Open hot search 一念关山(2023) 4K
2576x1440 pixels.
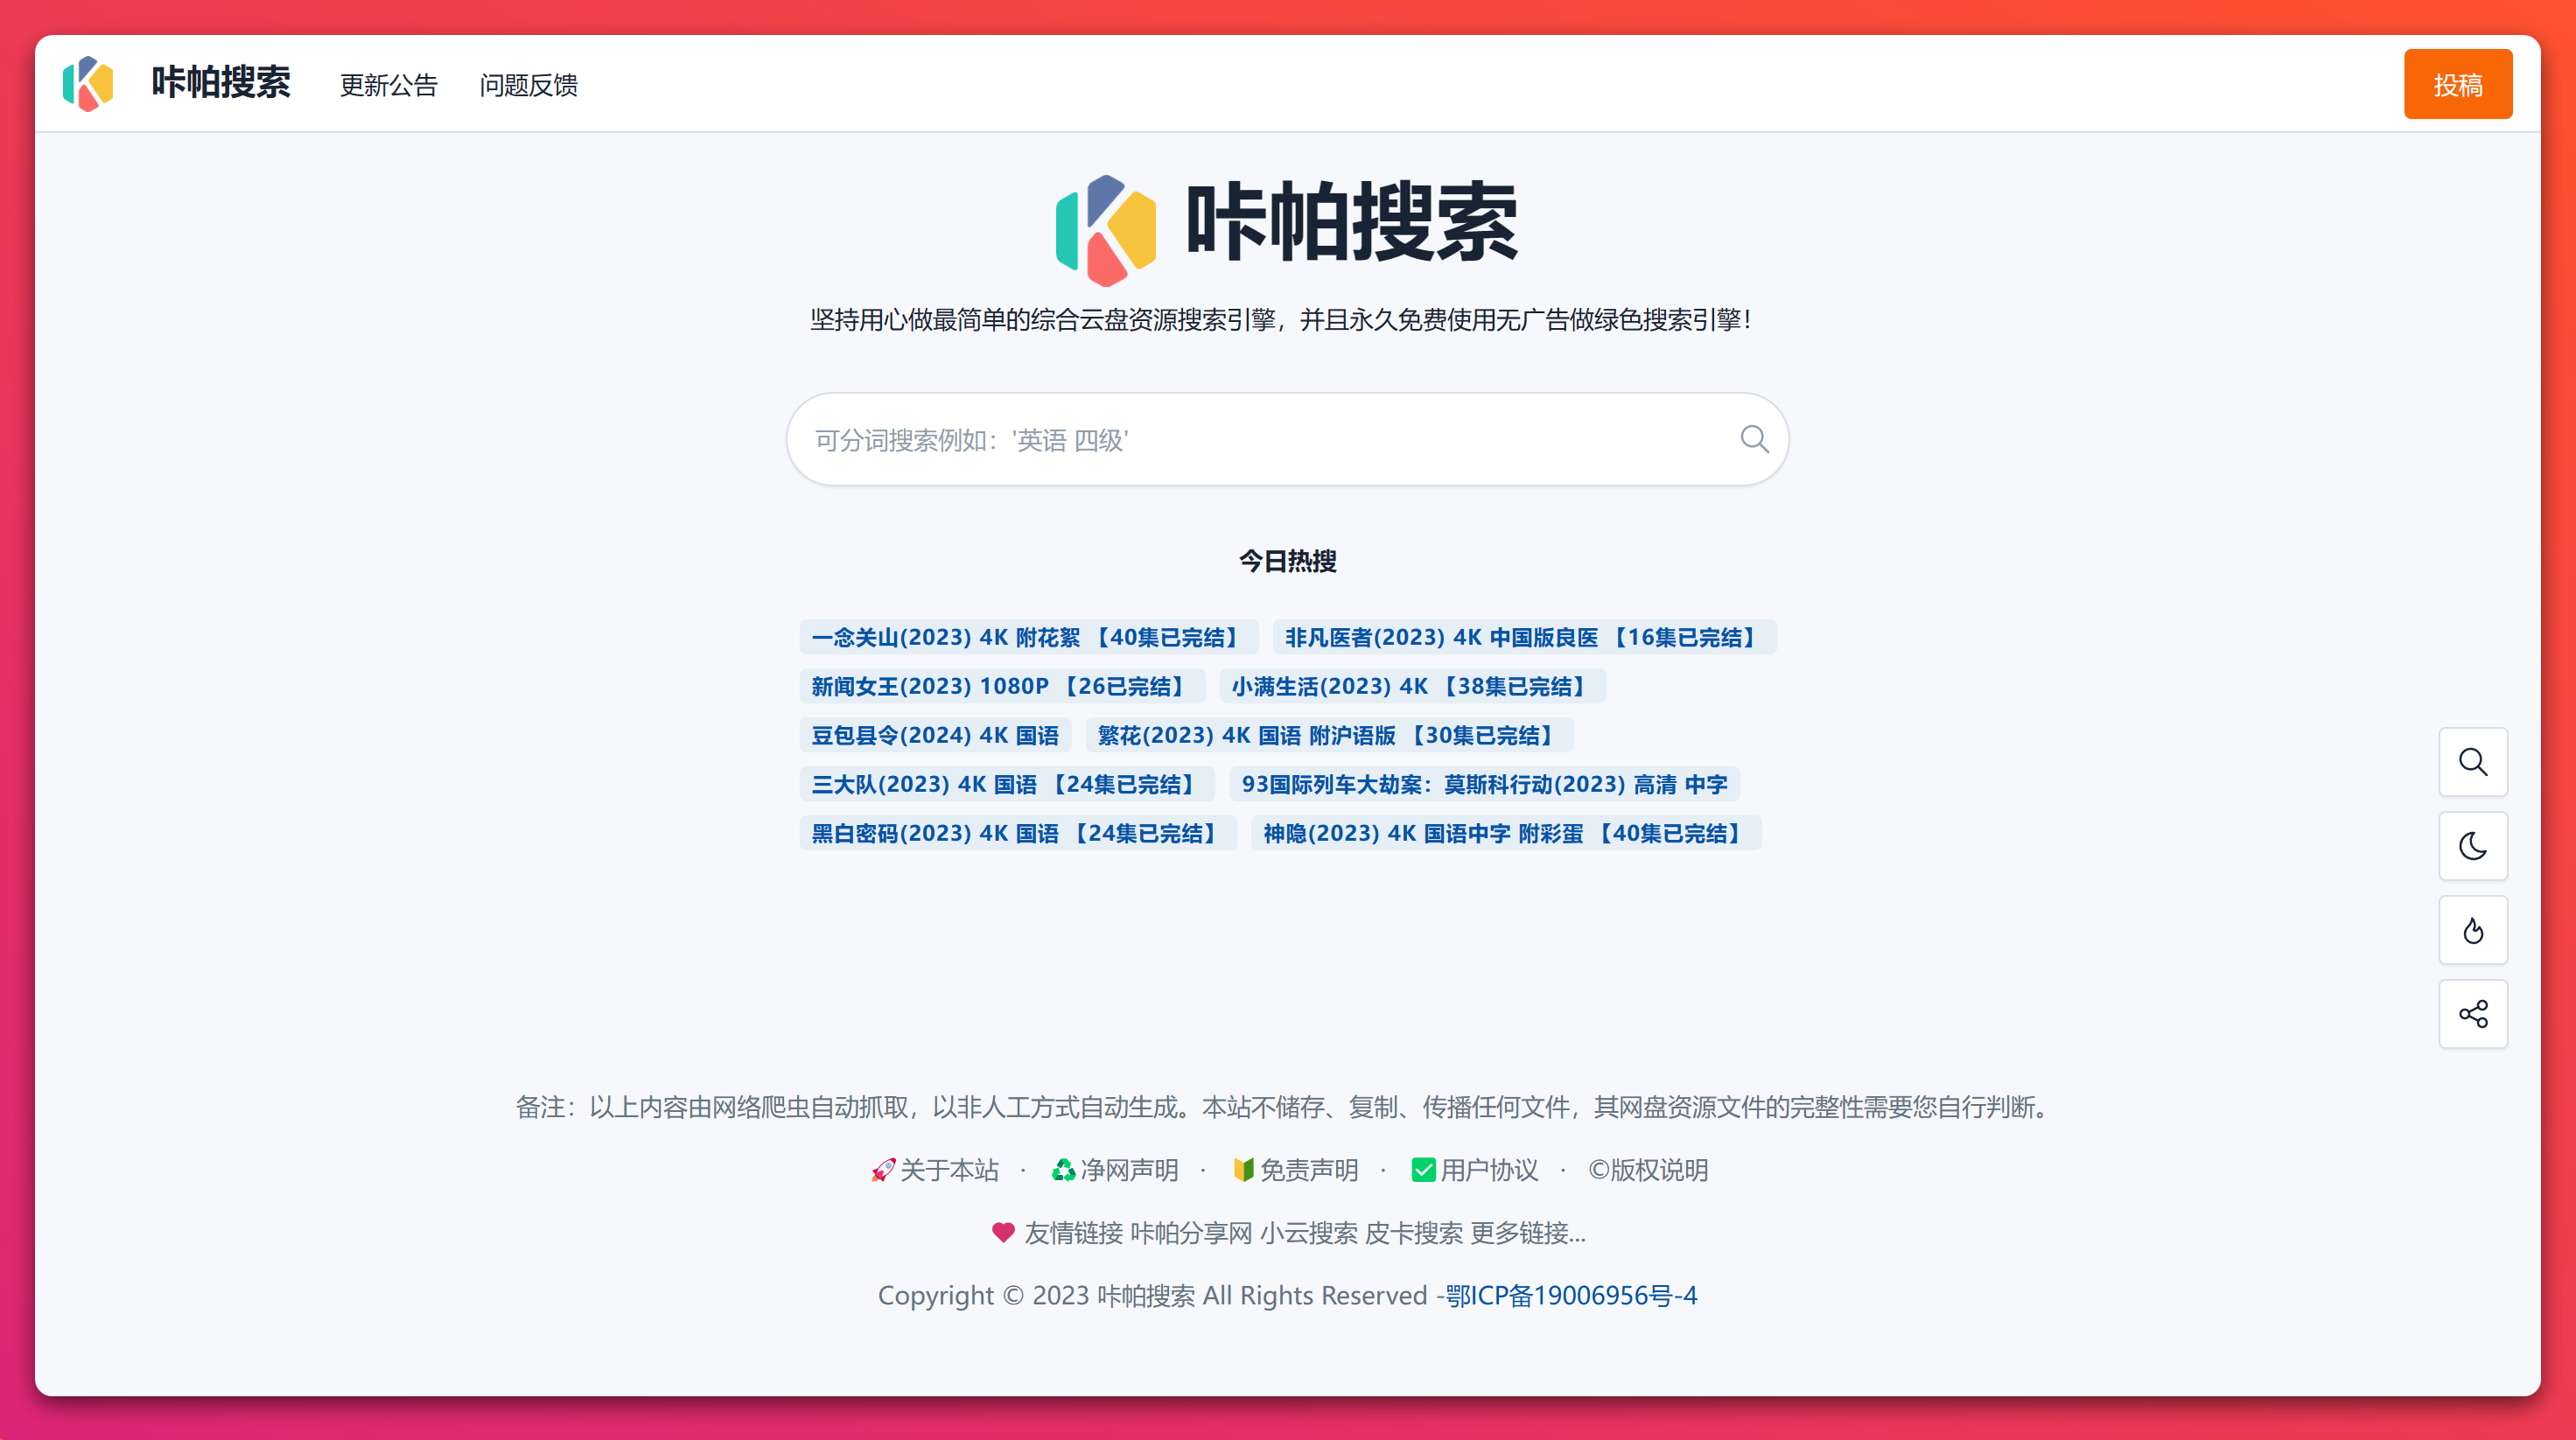1027,637
